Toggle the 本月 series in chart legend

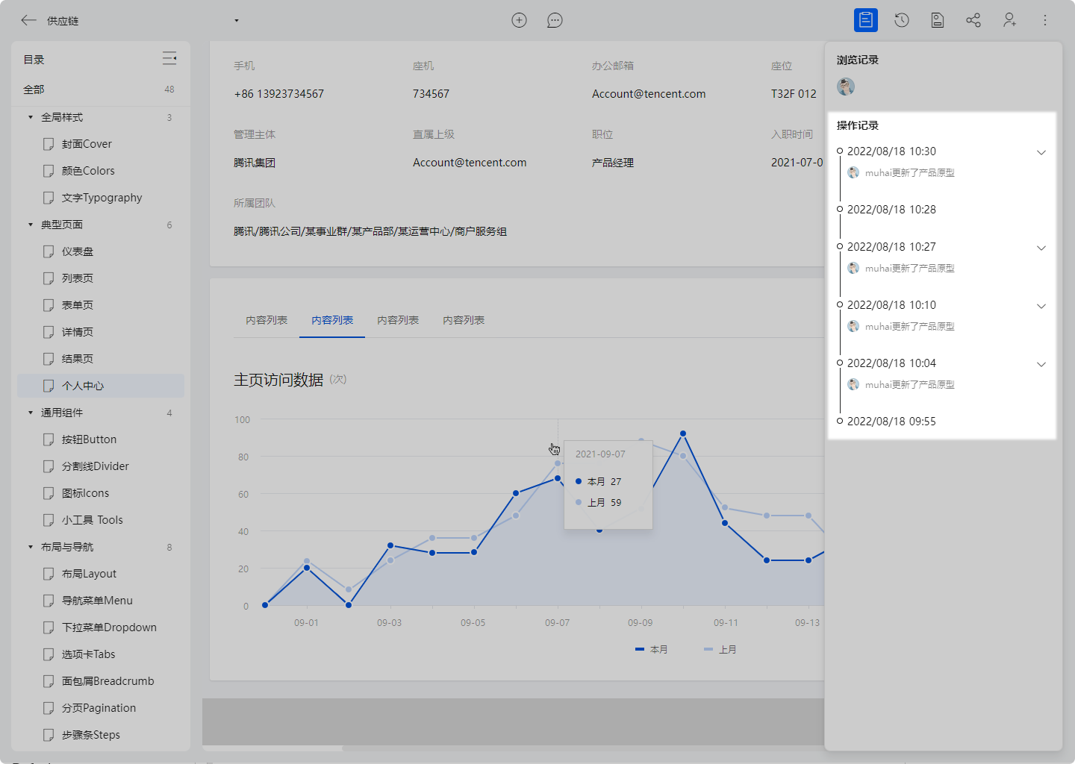[651, 650]
